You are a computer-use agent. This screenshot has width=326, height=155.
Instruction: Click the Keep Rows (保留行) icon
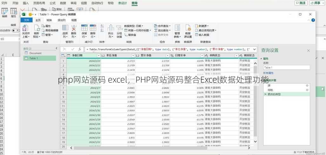coord(84,28)
